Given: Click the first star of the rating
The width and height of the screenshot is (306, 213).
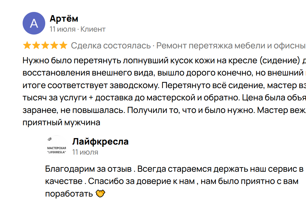Looking at the screenshot, I should click(x=27, y=46).
